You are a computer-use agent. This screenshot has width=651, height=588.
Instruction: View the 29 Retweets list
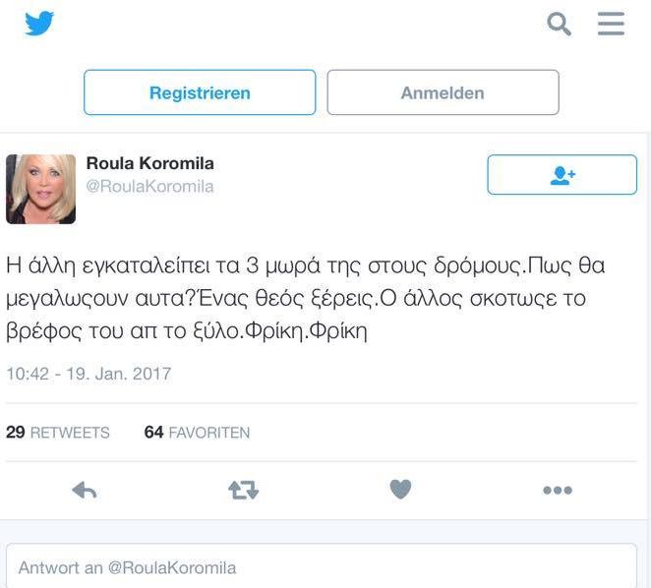point(58,433)
